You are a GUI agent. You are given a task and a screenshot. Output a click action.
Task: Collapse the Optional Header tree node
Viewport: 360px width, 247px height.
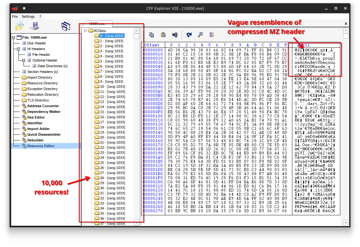pyautogui.click(x=24, y=60)
